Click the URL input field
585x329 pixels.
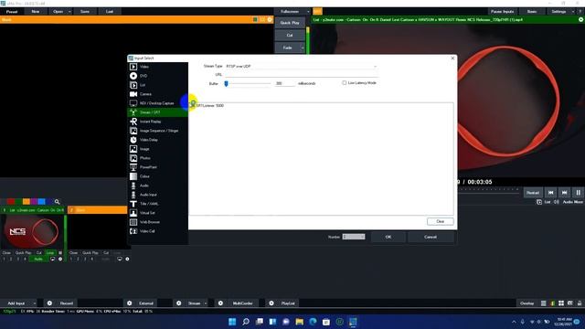(x=302, y=75)
